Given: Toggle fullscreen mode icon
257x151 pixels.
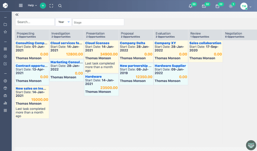Looking at the screenshot, I should click(x=51, y=6).
